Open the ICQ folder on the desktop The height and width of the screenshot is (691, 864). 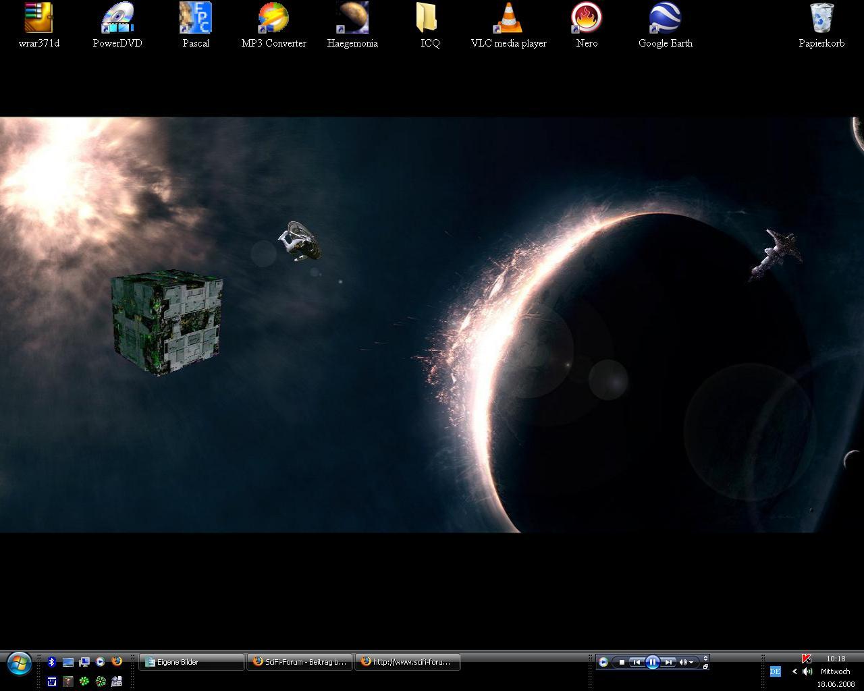(429, 19)
